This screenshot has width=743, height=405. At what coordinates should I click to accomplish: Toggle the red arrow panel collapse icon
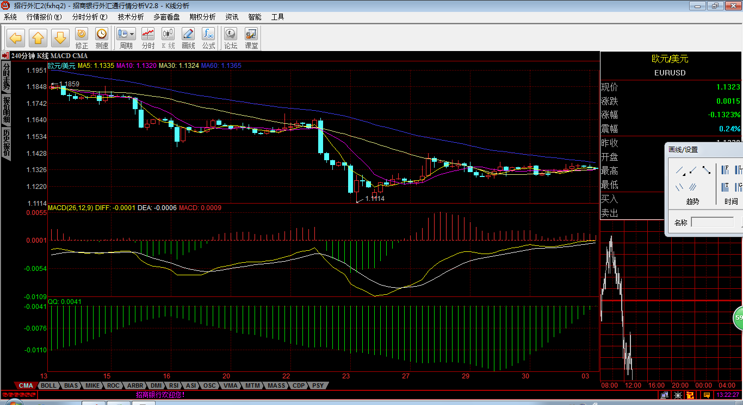point(5,55)
